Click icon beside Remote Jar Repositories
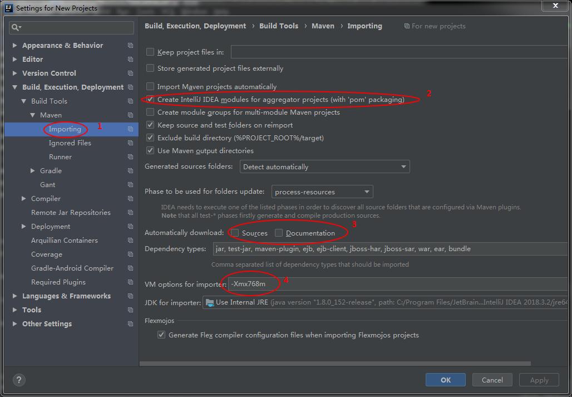 pos(130,212)
